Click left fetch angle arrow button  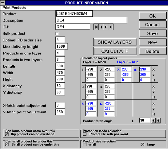click(x=153, y=121)
